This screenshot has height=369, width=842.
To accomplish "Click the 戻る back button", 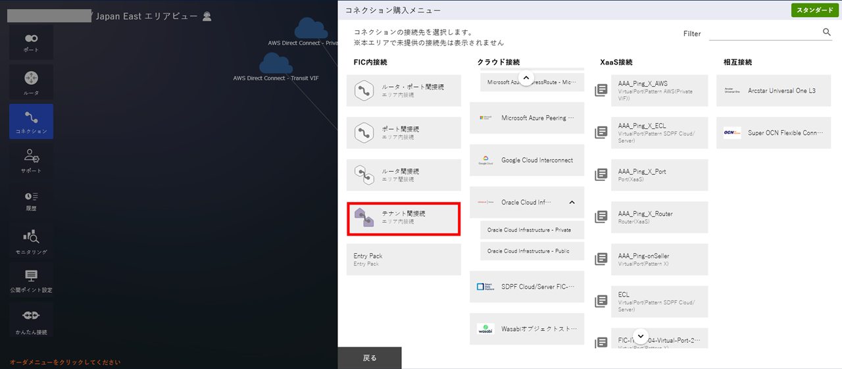I will click(370, 358).
